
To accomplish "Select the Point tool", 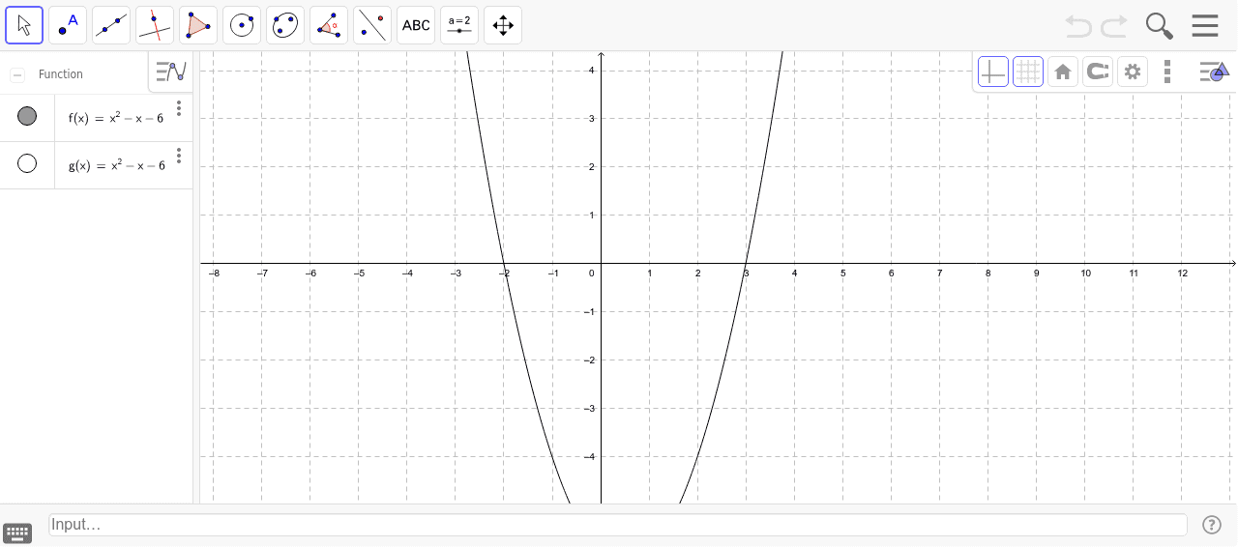I will (68, 25).
